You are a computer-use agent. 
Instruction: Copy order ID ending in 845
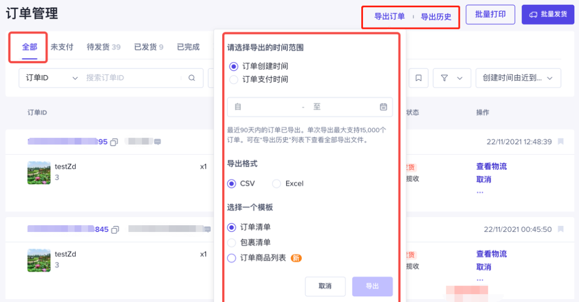tap(115, 230)
